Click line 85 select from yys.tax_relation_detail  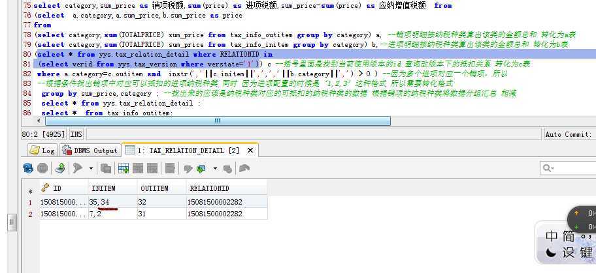tap(121, 104)
